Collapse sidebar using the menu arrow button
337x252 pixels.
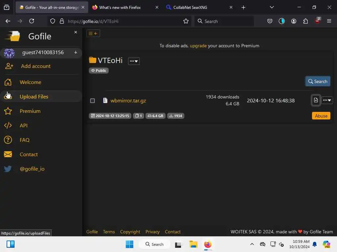click(x=93, y=33)
